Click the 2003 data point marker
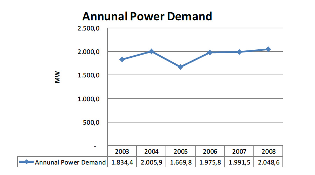Image resolution: width=315 pixels, height=175 pixels. [122, 59]
